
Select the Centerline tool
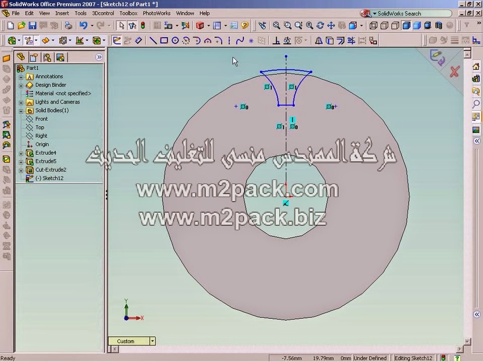point(229,41)
